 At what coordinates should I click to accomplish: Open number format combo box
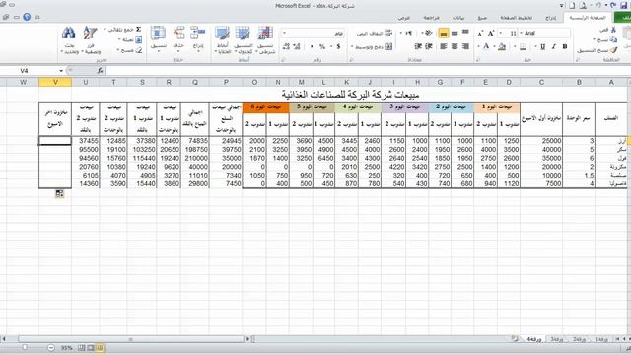click(314, 33)
